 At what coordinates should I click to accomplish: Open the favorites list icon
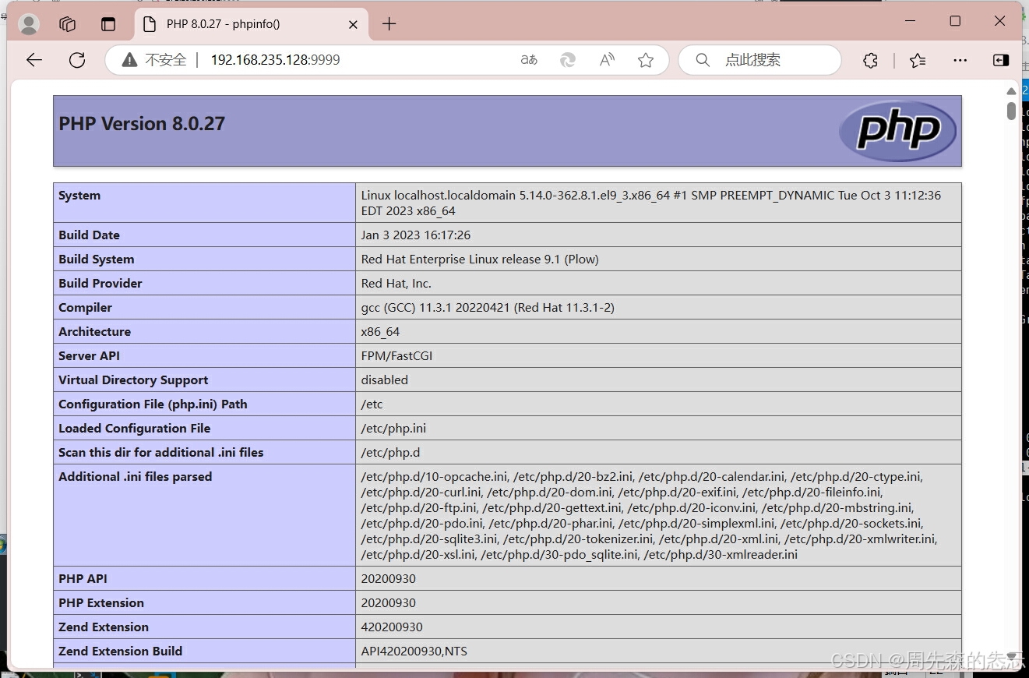coord(918,60)
